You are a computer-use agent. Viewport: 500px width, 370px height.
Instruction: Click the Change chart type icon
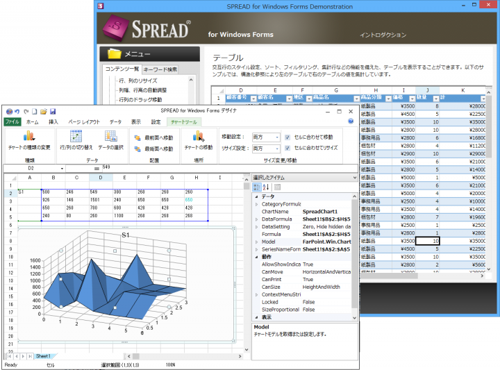tap(29, 136)
